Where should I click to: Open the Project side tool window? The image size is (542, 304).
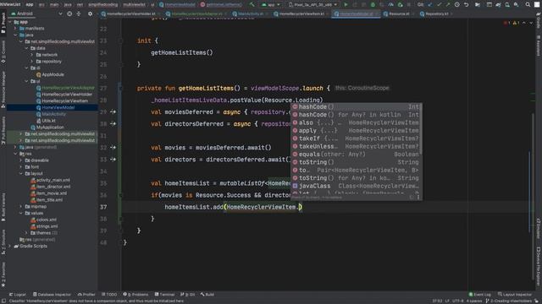[3, 23]
